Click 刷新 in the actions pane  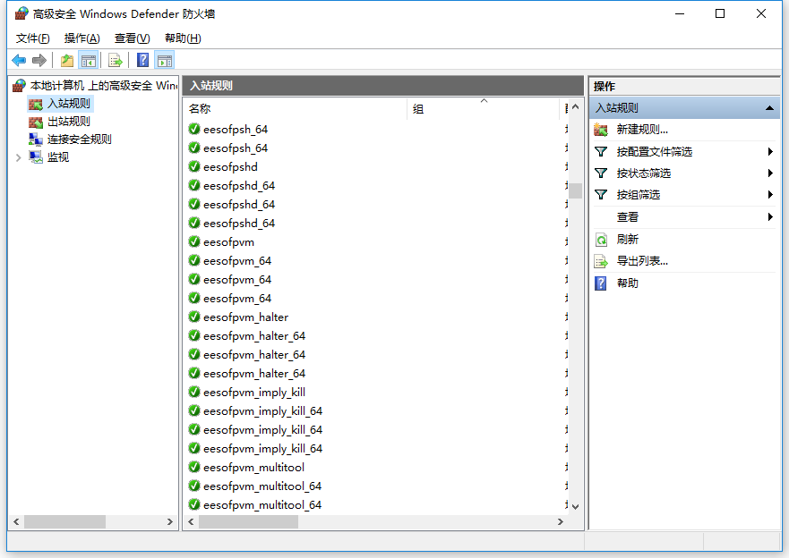click(628, 240)
